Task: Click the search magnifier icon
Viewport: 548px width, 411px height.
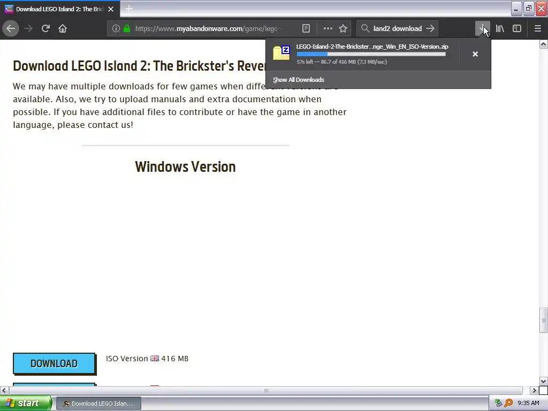Action: pyautogui.click(x=365, y=28)
